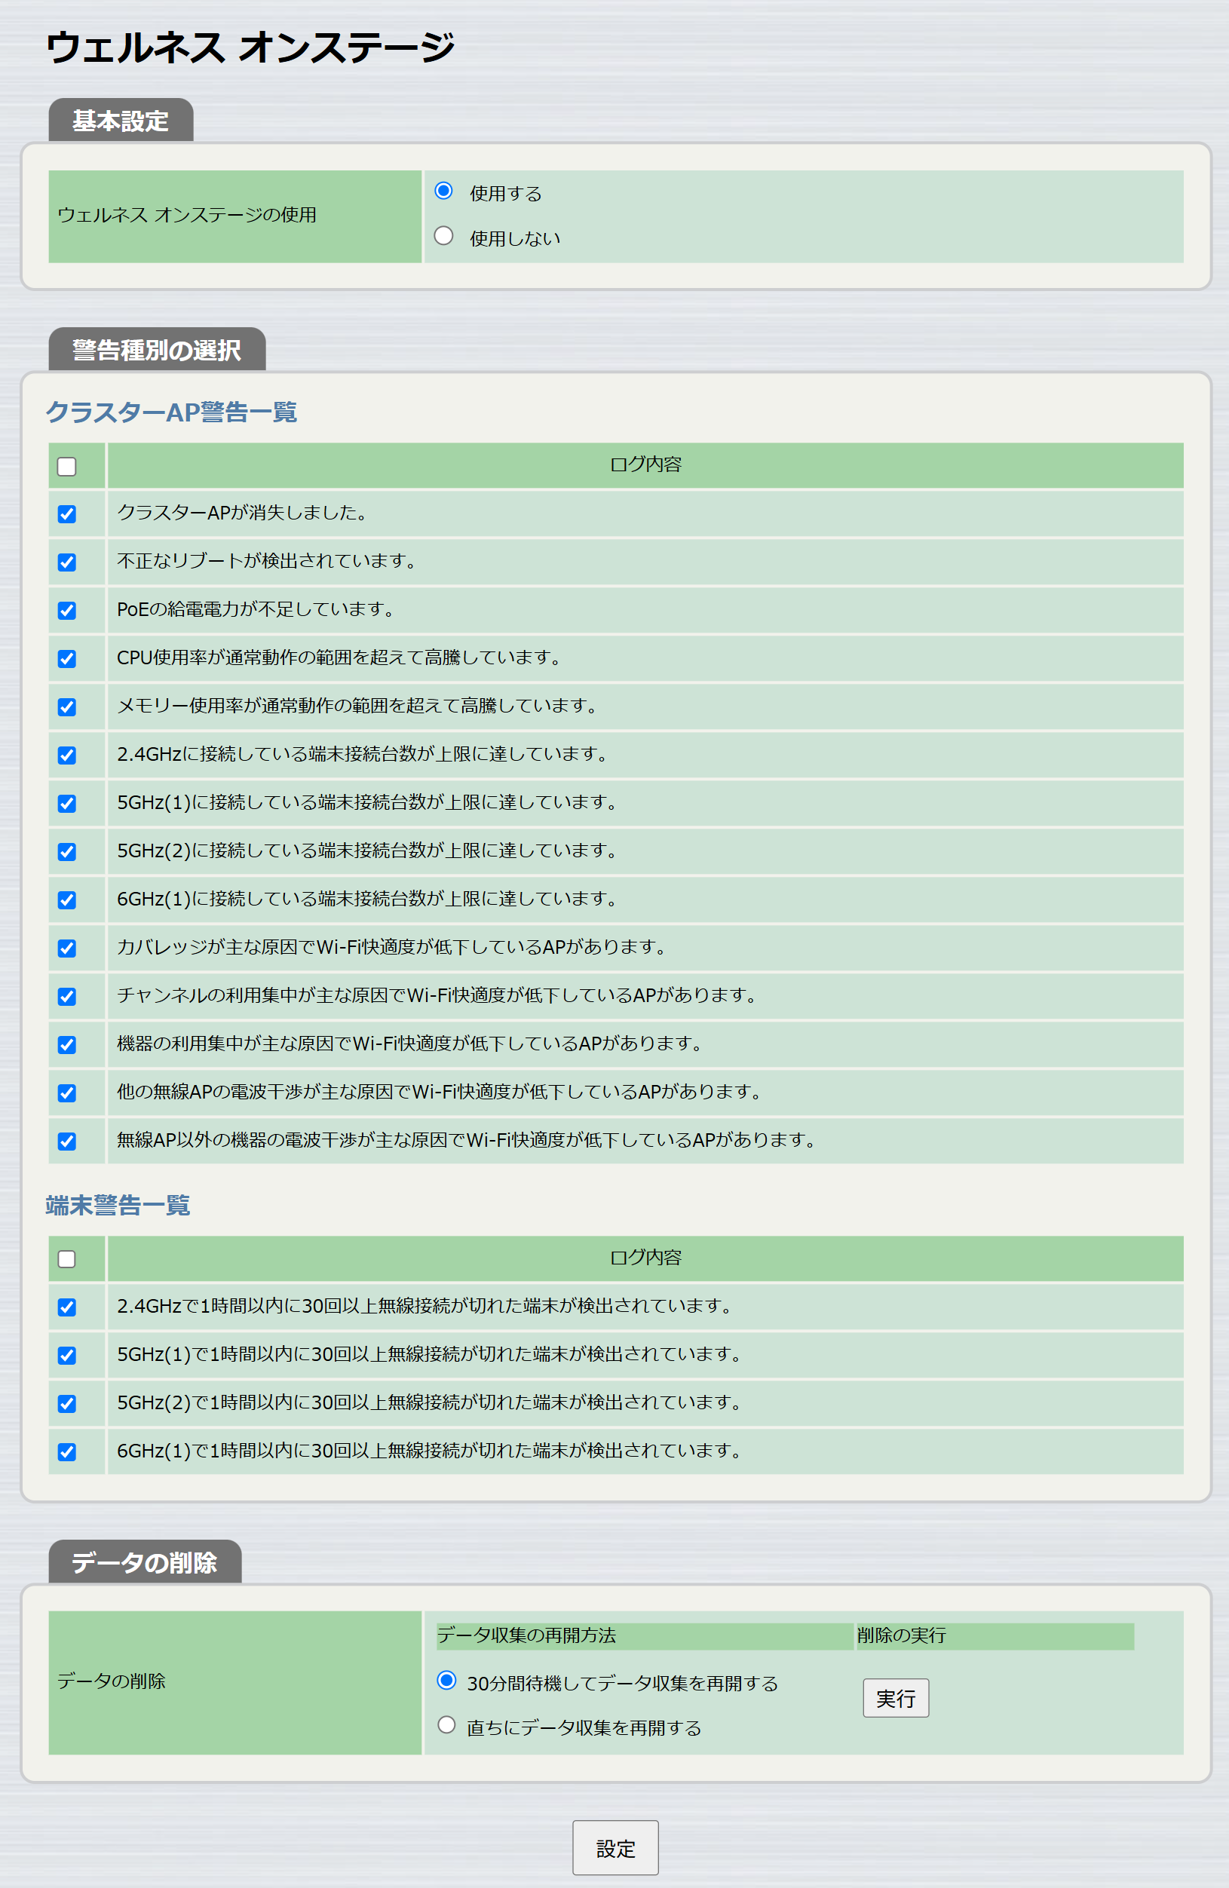Toggle select-all checkbox in クラスターAP警告一覧 header
Viewport: 1229px width, 1888px height.
point(66,467)
